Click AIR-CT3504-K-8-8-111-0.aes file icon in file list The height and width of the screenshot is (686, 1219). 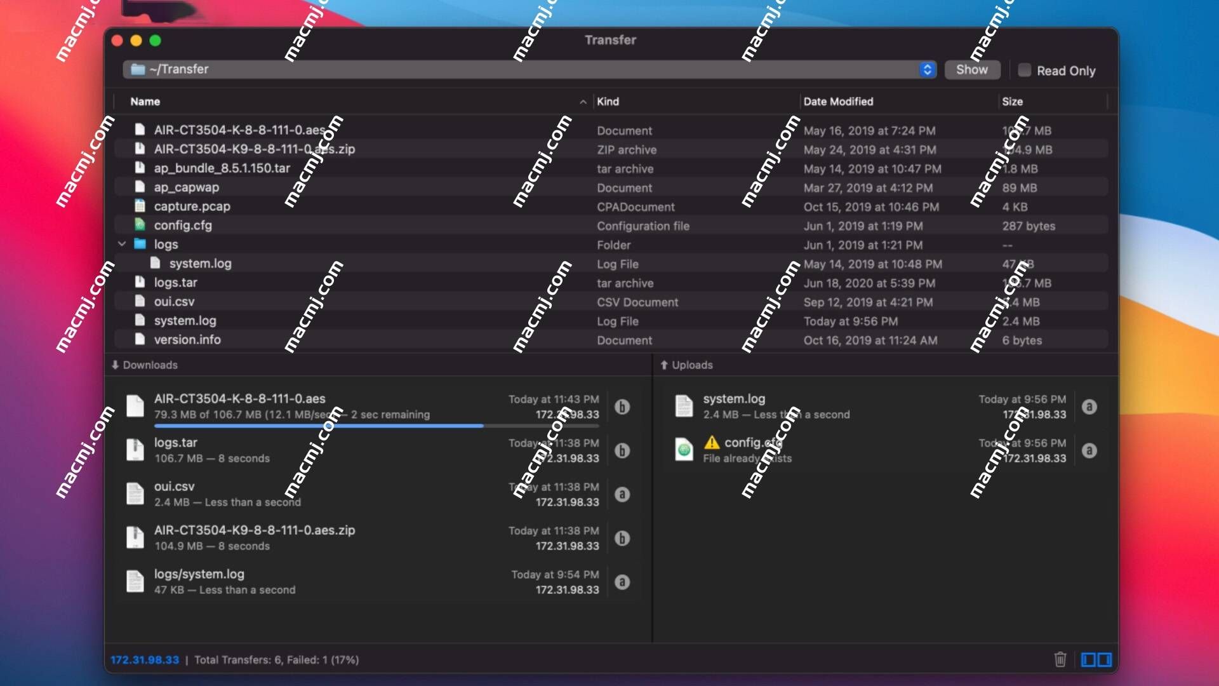pyautogui.click(x=140, y=130)
